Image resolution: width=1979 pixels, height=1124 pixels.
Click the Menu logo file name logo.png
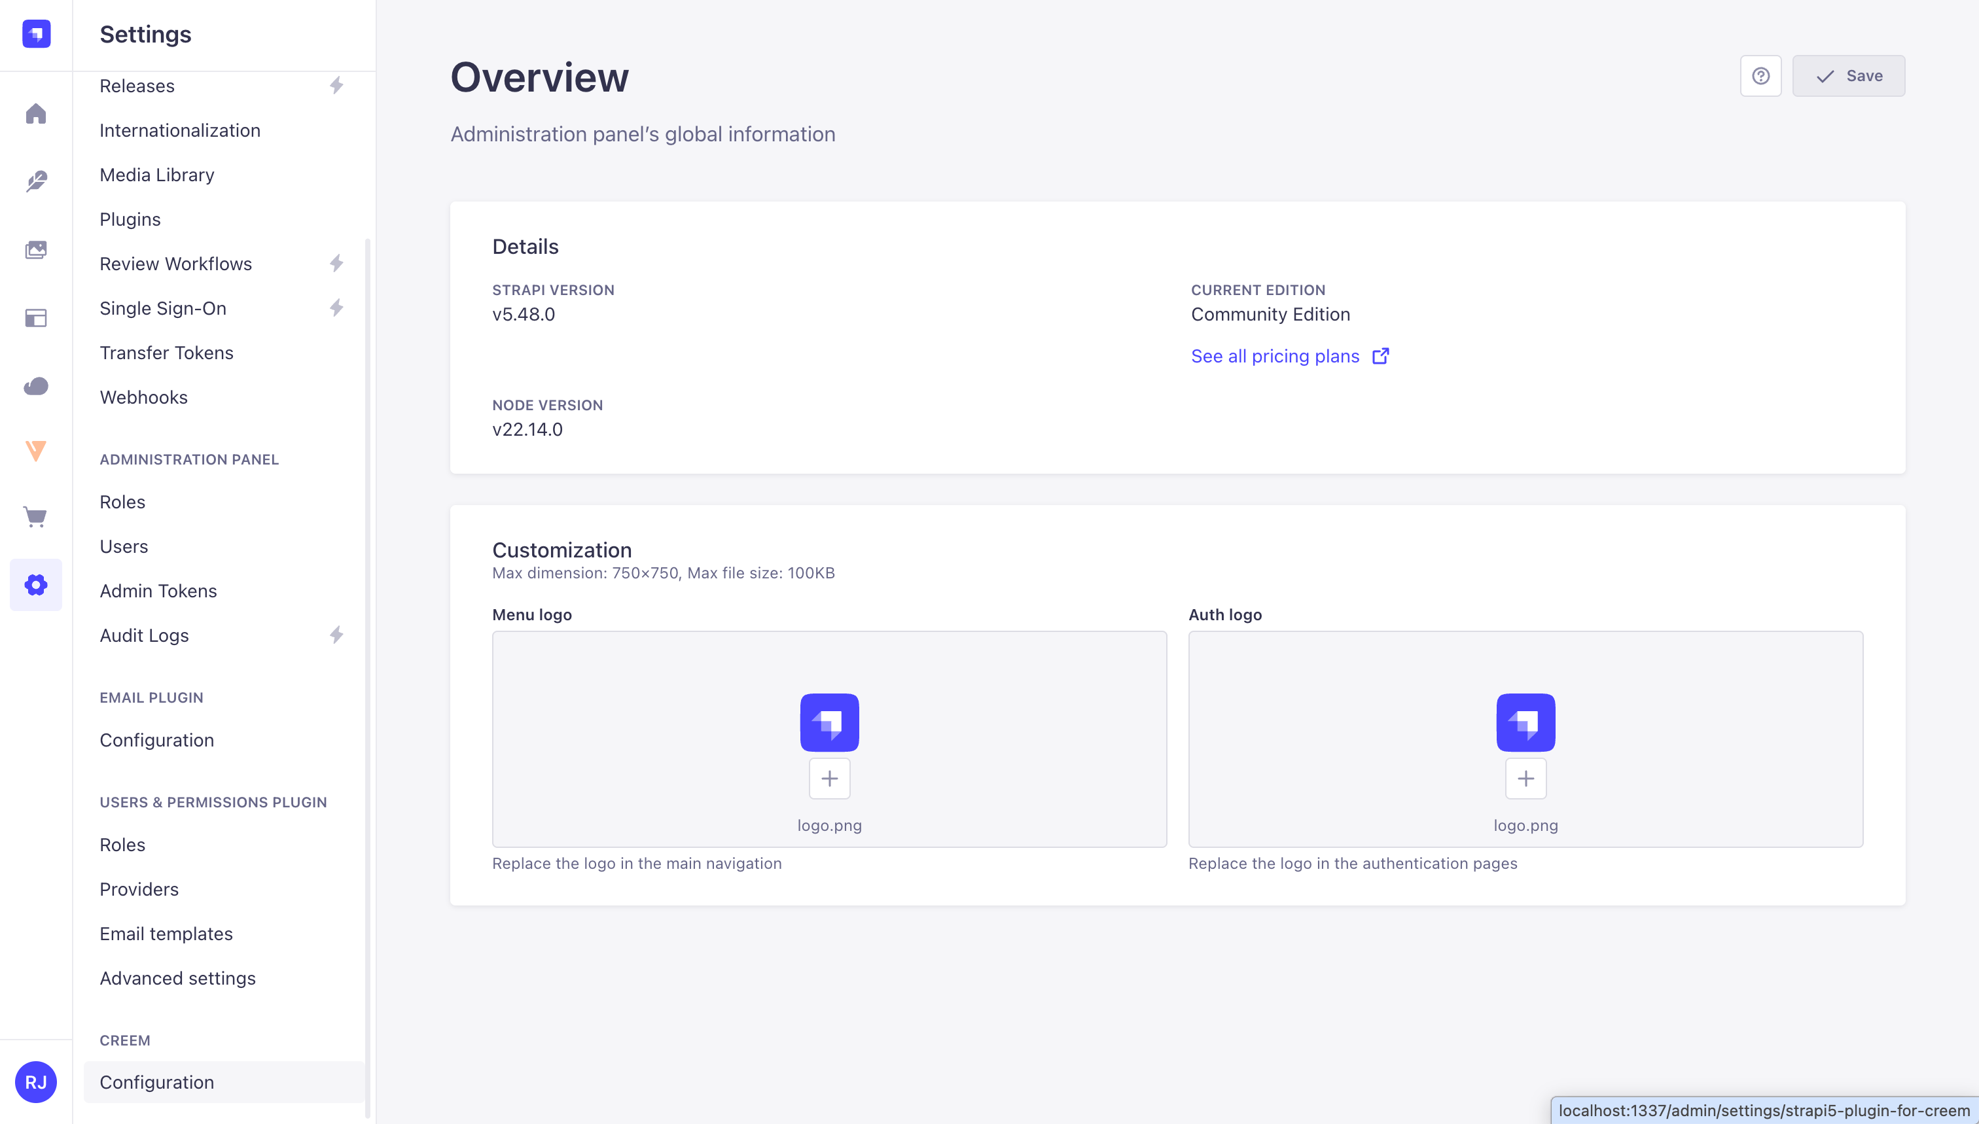click(829, 825)
